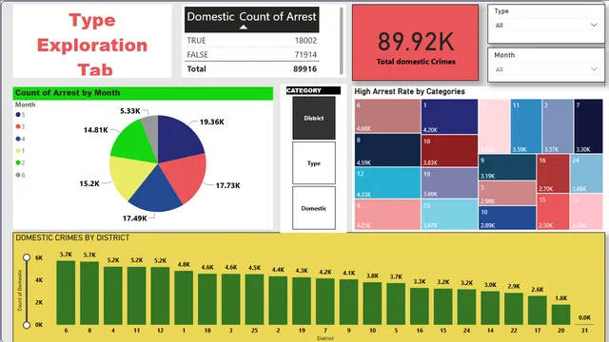Click the TRUE row in the table

click(251, 40)
